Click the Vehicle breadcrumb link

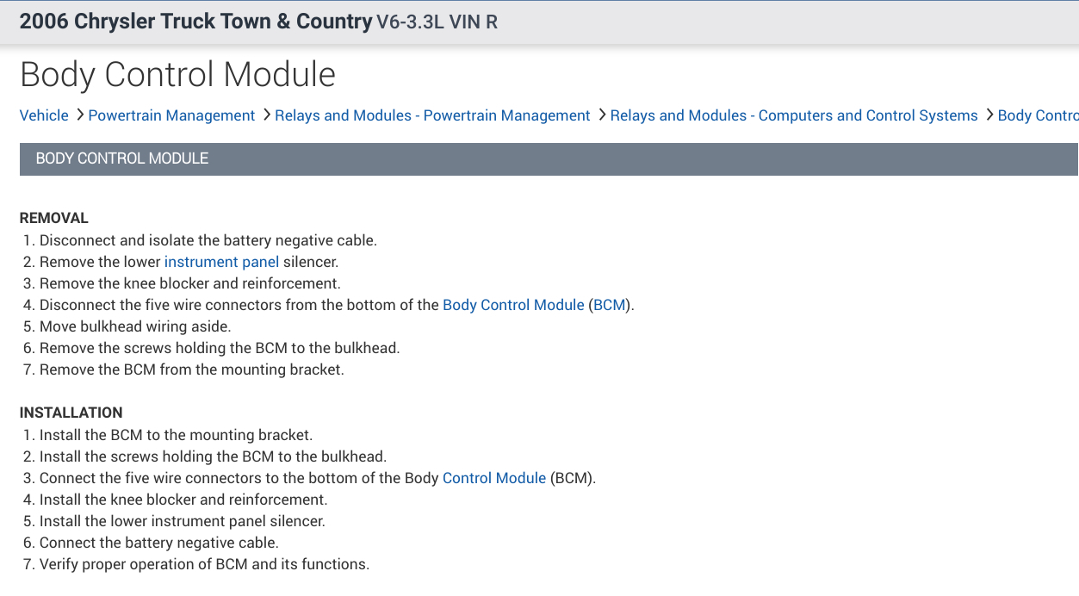pyautogui.click(x=44, y=115)
